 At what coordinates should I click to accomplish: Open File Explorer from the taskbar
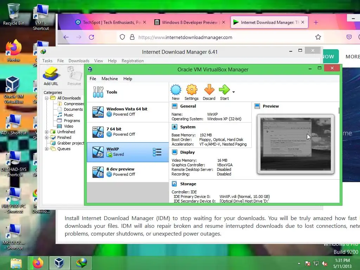[x=16, y=263]
